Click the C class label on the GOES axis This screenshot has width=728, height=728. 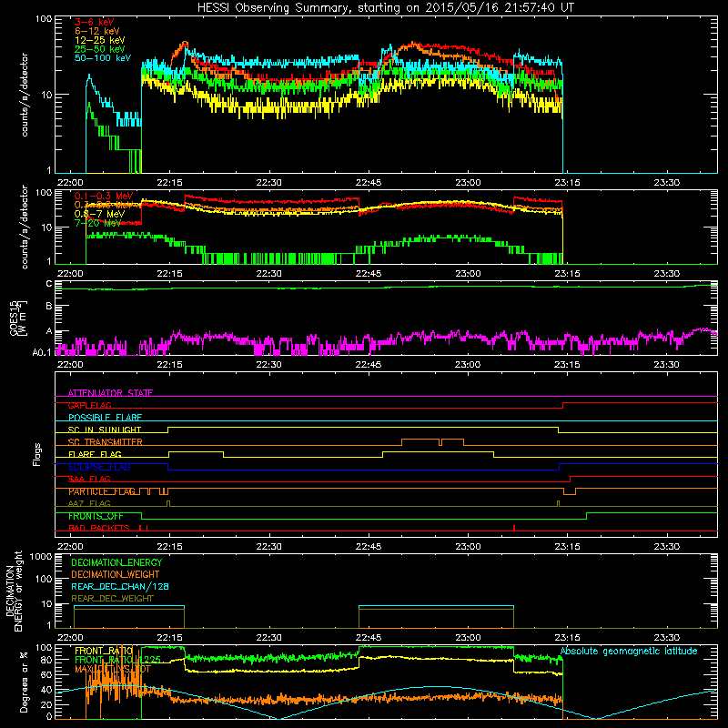point(49,284)
